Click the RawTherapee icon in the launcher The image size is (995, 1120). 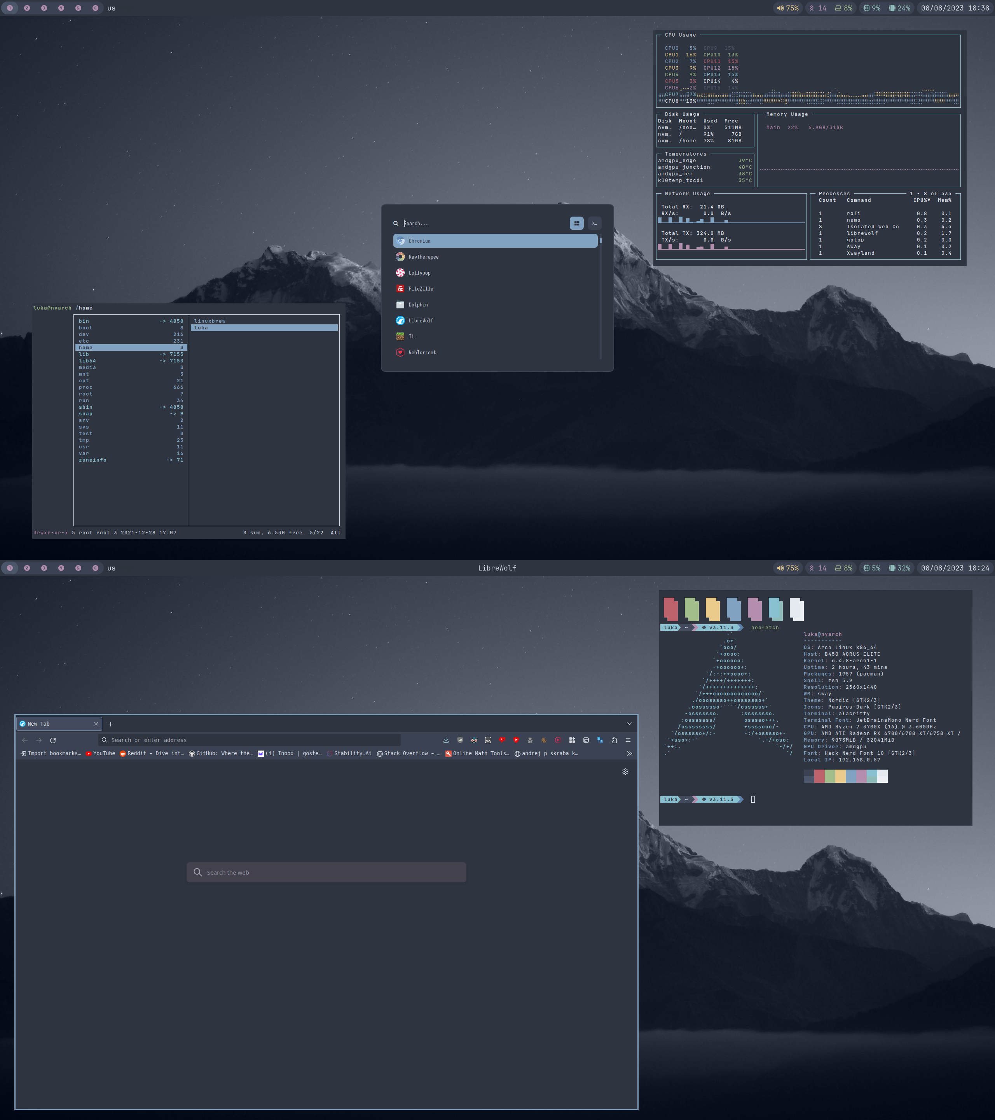coord(400,256)
